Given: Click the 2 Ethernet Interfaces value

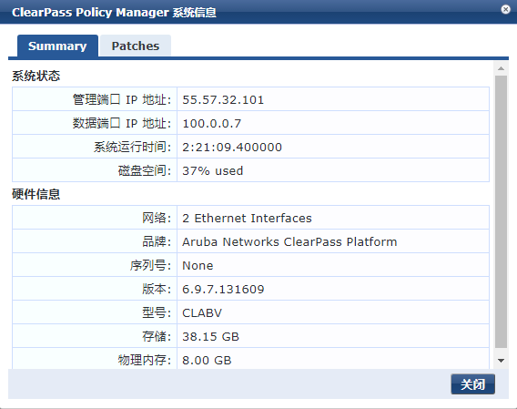Looking at the screenshot, I should click(247, 219).
